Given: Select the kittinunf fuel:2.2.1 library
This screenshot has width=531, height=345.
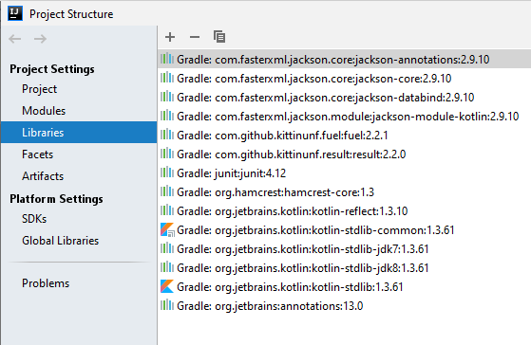Looking at the screenshot, I should [x=345, y=136].
